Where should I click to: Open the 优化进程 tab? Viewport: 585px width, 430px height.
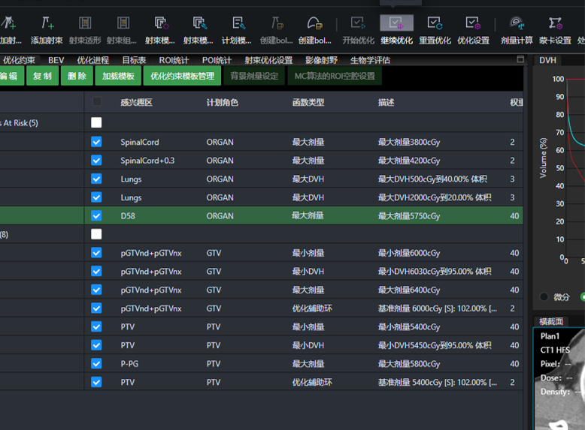tap(93, 60)
